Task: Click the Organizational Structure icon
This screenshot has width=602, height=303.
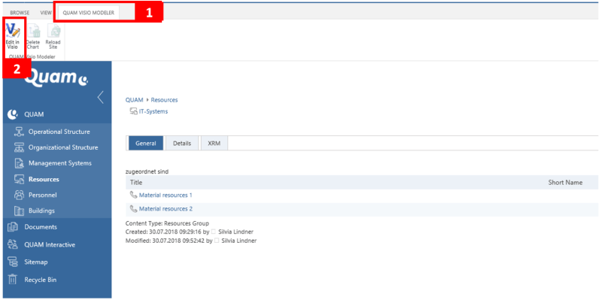Action: coord(19,147)
